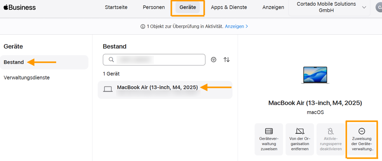
Task: Click the blue Anzeigen link in activity banner
Action: point(236,26)
